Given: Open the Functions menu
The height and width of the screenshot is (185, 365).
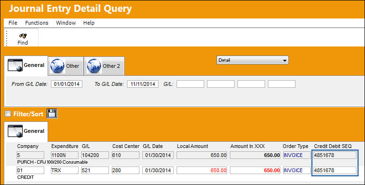Looking at the screenshot, I should 37,23.
